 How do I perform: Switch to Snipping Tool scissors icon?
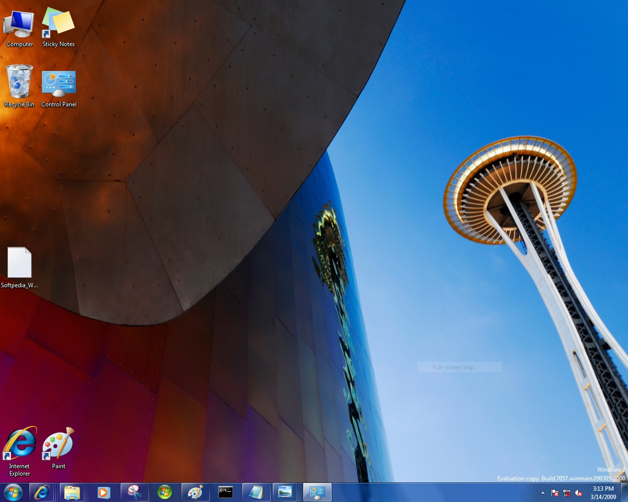(134, 492)
